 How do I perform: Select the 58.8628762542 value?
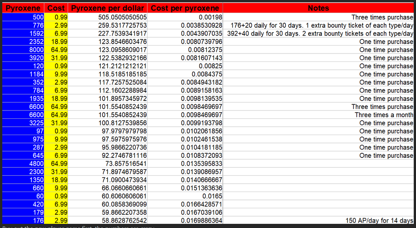[108, 220]
